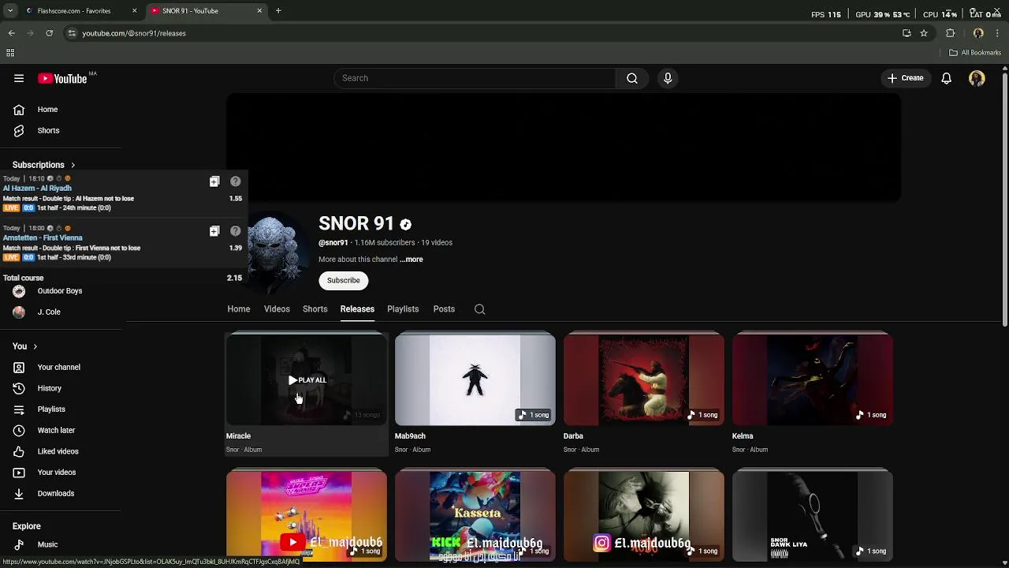Focus the YouTube search field
Image resolution: width=1009 pixels, height=568 pixels.
[475, 78]
